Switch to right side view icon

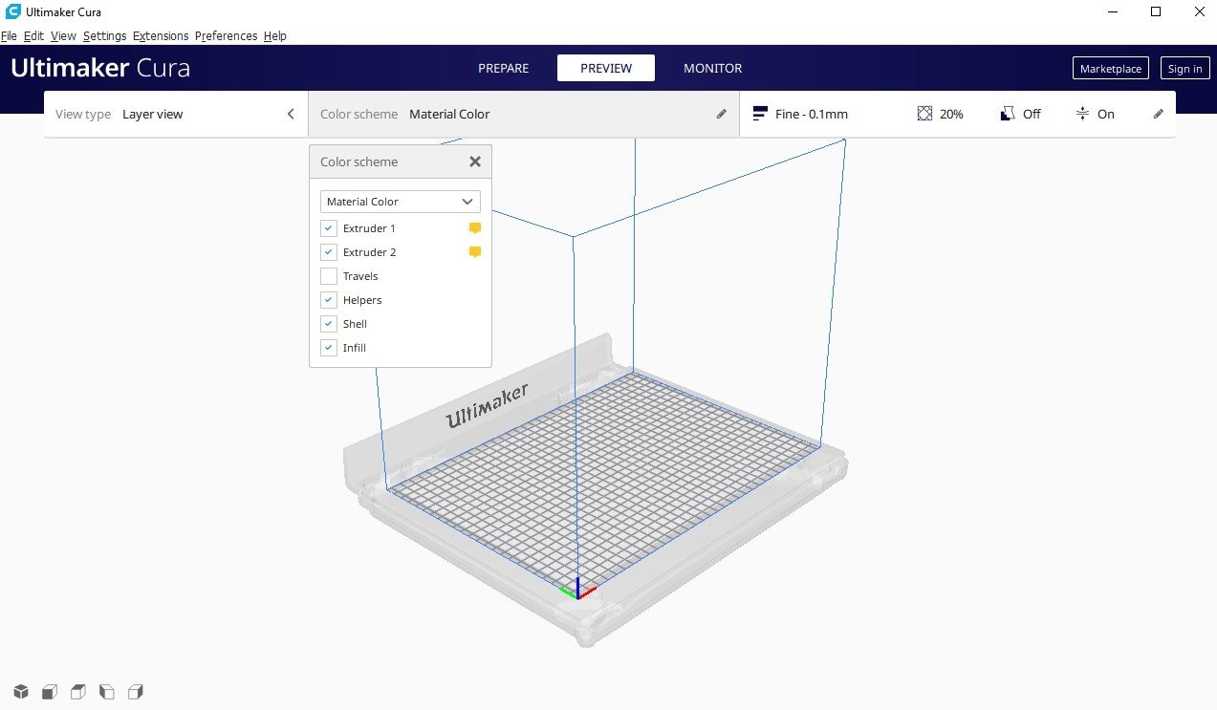click(136, 692)
